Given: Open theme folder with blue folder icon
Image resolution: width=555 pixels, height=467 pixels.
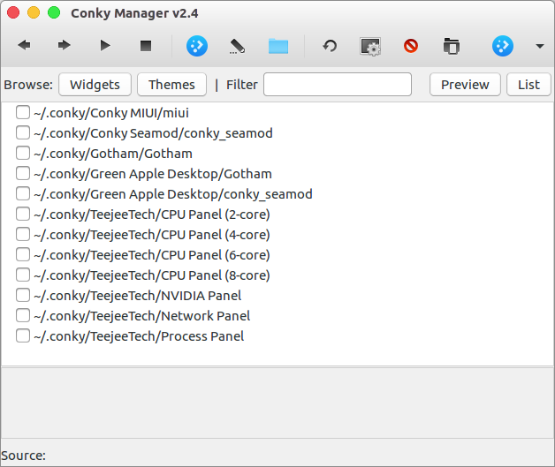Looking at the screenshot, I should [x=278, y=45].
